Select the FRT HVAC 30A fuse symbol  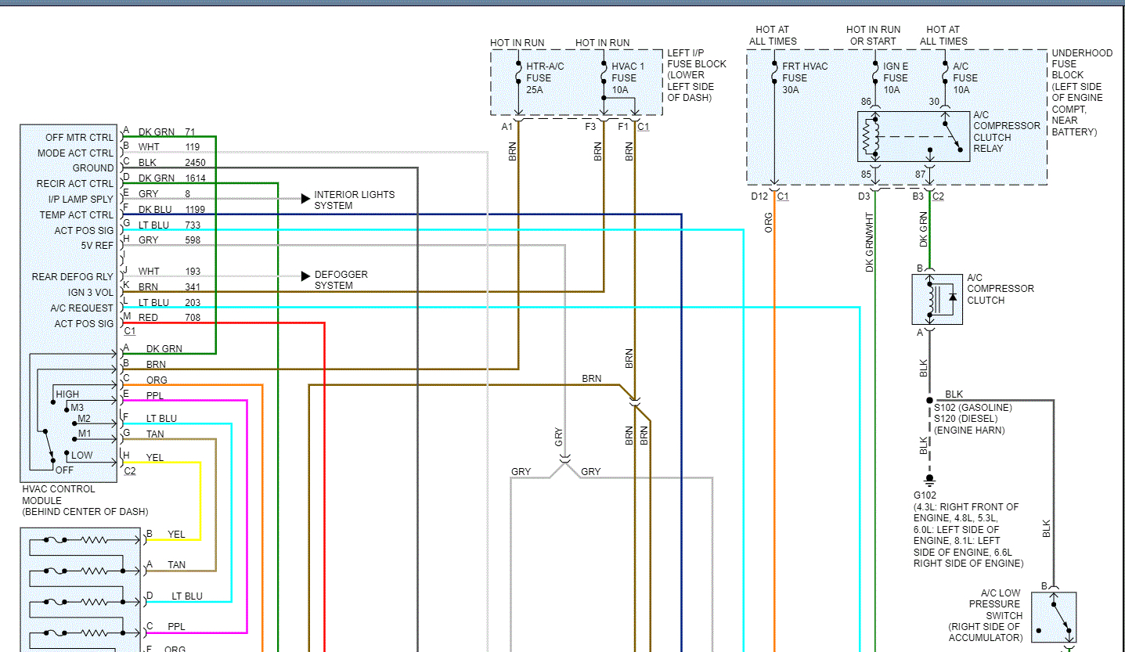point(773,75)
